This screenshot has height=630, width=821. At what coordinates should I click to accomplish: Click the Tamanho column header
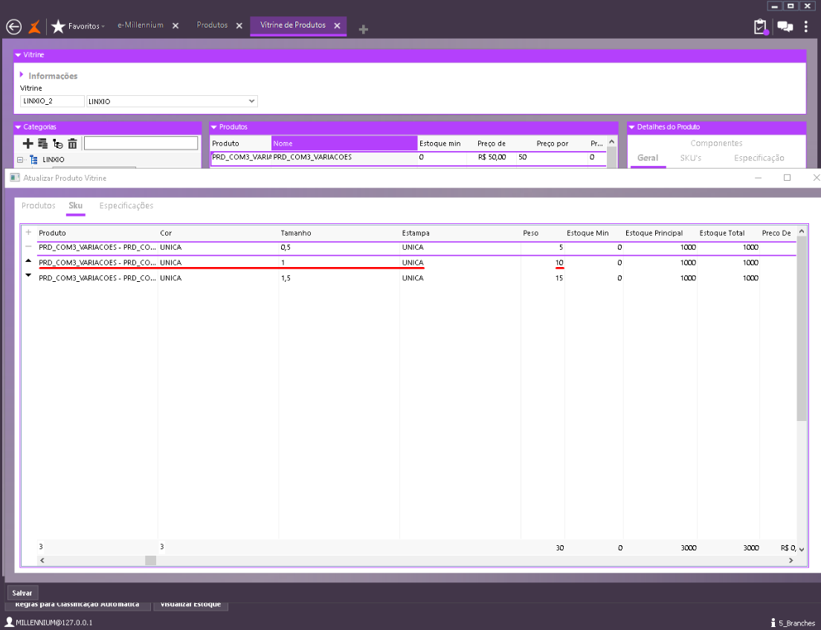(296, 233)
